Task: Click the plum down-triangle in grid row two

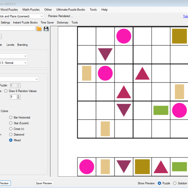Action: tap(105, 55)
